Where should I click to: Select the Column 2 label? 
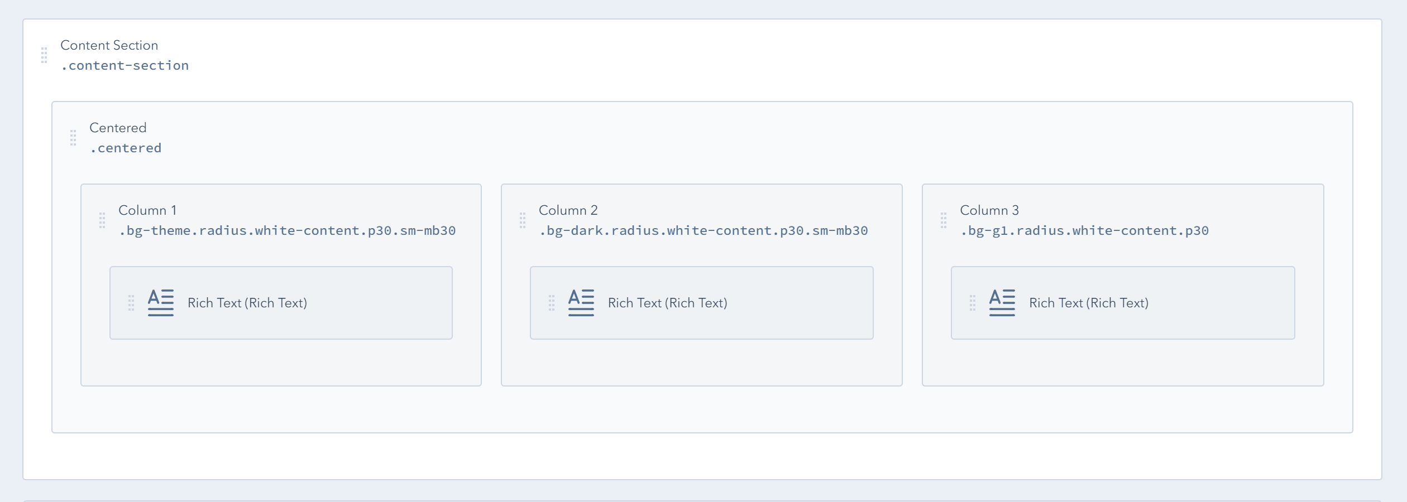(568, 210)
